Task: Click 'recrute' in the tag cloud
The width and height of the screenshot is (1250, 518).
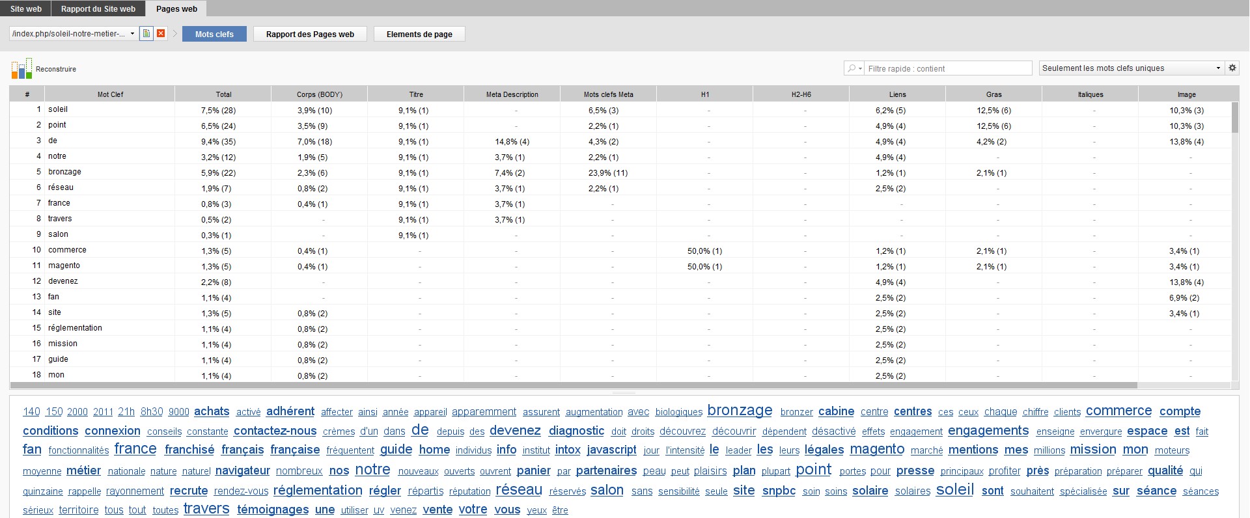Action: [x=189, y=491]
